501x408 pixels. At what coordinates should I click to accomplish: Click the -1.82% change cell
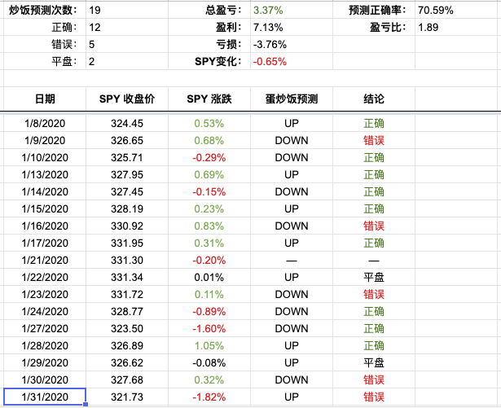point(209,397)
